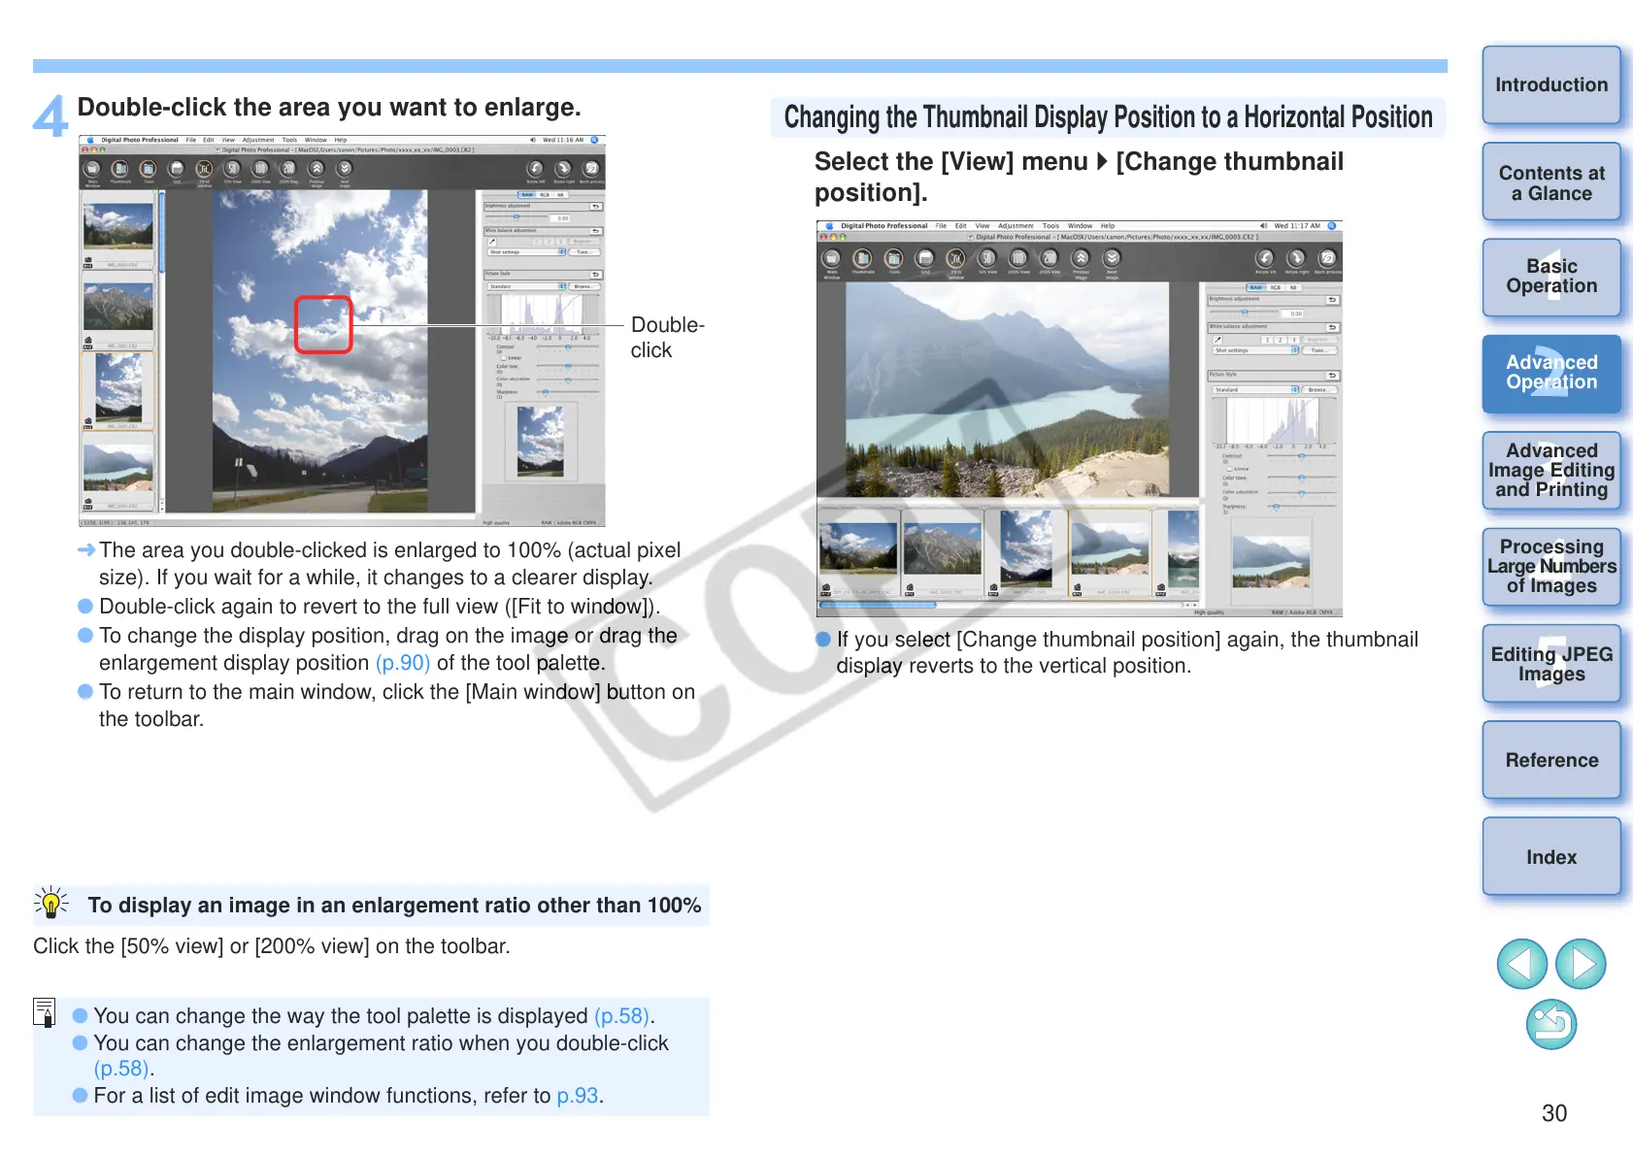Select rocky mountain thumbnail in step 4 screenshot
This screenshot has height=1155, width=1633.
tap(118, 308)
